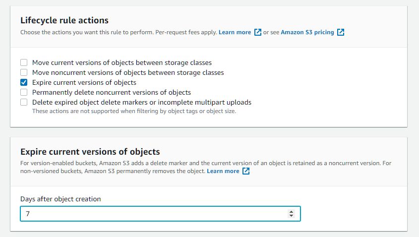Tick Permanently delete noncurrent versions checkbox
419x237 pixels.
(x=24, y=92)
